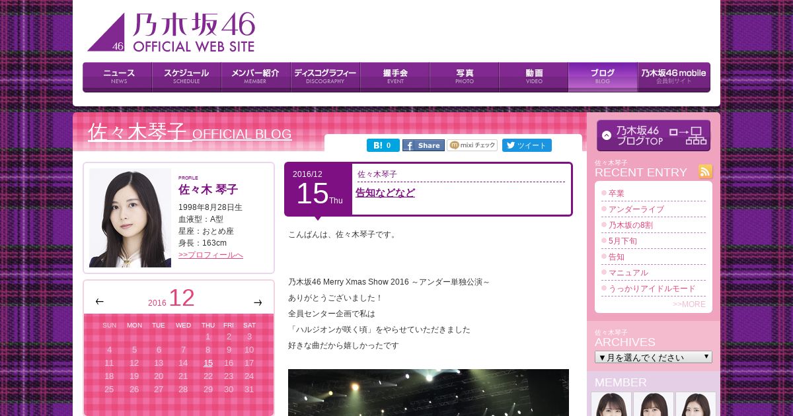Open the 動画 VIDEO menu

point(533,77)
